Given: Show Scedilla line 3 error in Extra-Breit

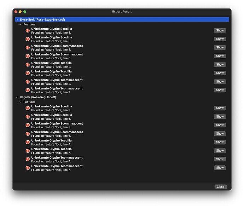Looking at the screenshot, I should (220, 30).
